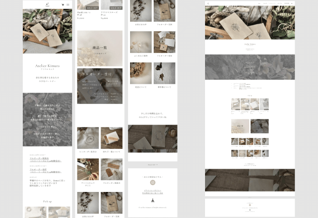Click the desktop hero image of seed packets

tap(250, 23)
